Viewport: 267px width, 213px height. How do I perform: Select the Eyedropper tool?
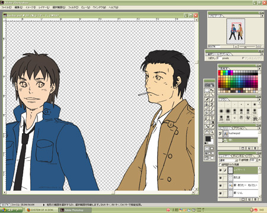tap(212, 127)
